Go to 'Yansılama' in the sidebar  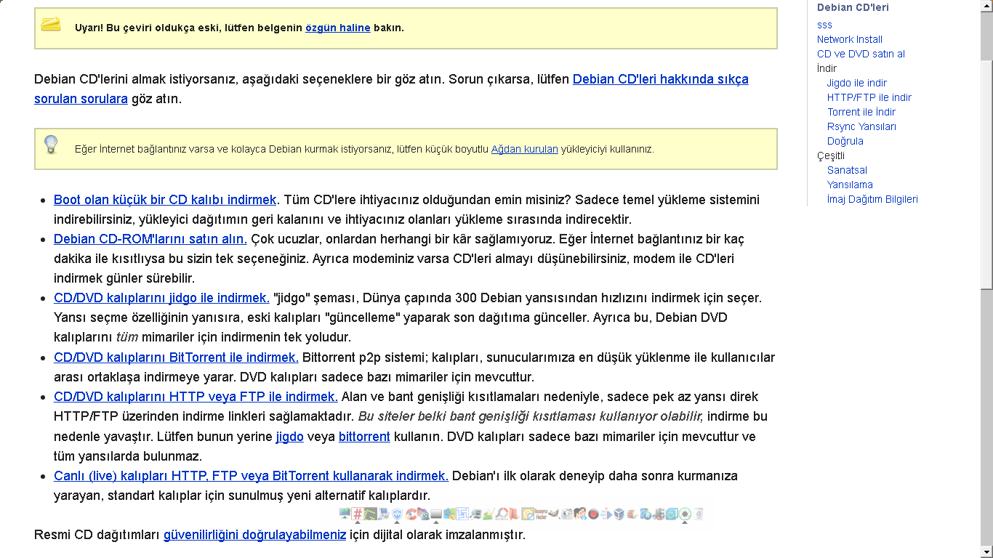tap(850, 185)
